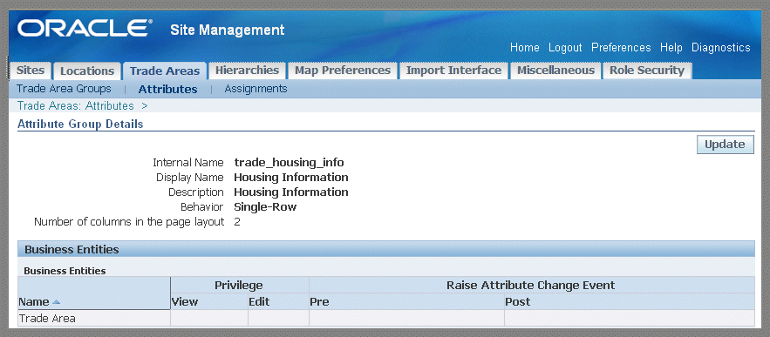This screenshot has width=770, height=337.
Task: Click the Description value Housing Information
Action: pyautogui.click(x=291, y=192)
